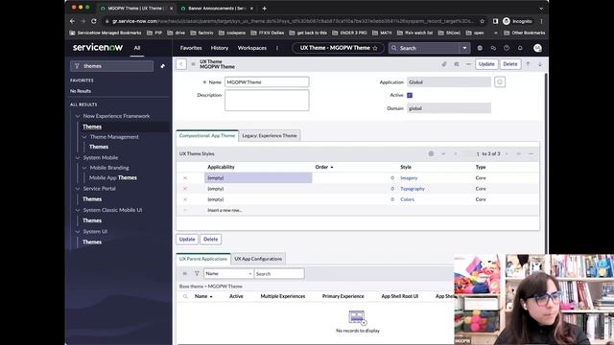Screen dimensions: 614x345
Task: Select the All navigator tab
Action: pyautogui.click(x=137, y=48)
